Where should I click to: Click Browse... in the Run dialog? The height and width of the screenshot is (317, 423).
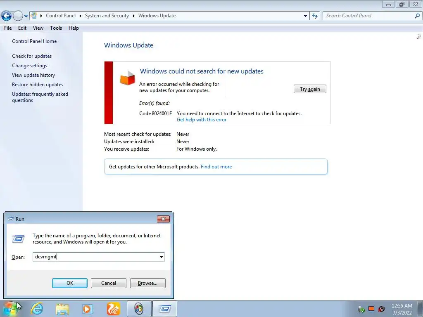(147, 283)
